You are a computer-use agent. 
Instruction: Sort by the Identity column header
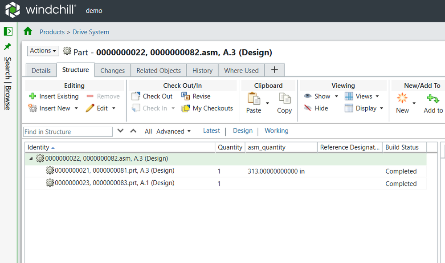coord(120,147)
